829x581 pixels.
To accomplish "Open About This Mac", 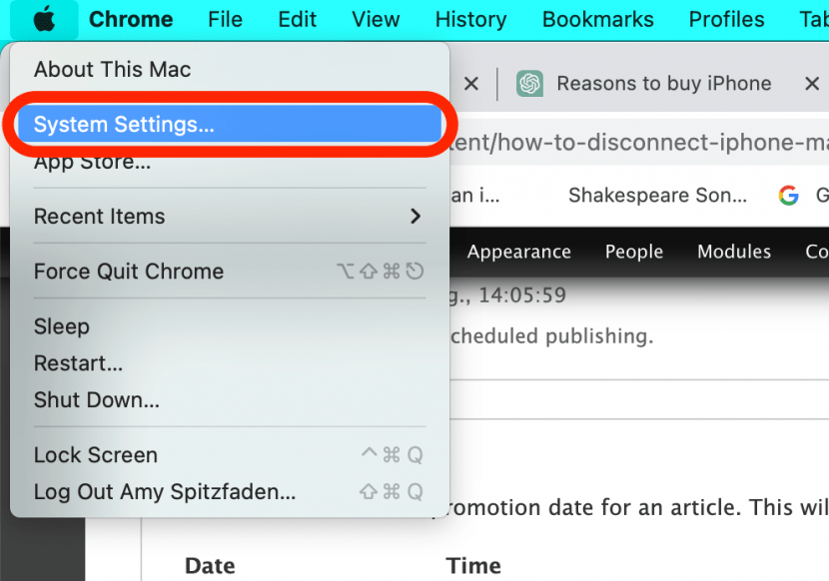I will coord(112,70).
